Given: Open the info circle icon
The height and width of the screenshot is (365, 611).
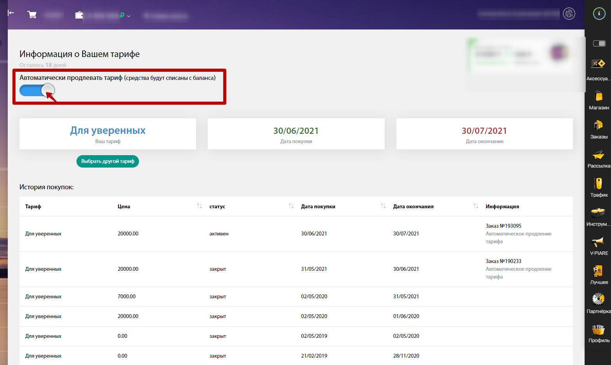Looking at the screenshot, I should tap(599, 14).
